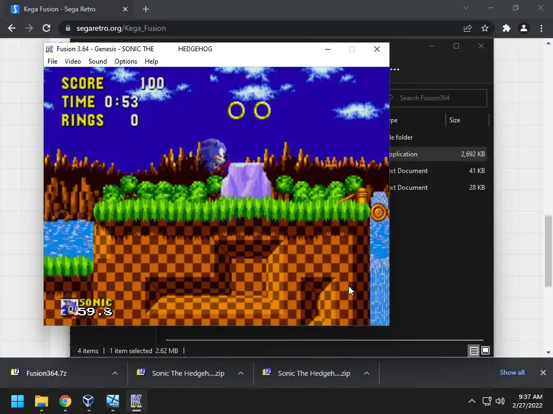Image resolution: width=553 pixels, height=414 pixels.
Task: Show all downloads
Action: pos(512,372)
